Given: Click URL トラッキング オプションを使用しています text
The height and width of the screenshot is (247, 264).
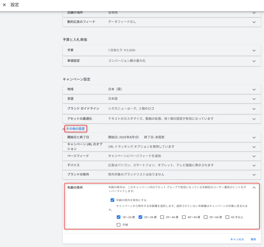Looking at the screenshot, I should (x=141, y=147).
